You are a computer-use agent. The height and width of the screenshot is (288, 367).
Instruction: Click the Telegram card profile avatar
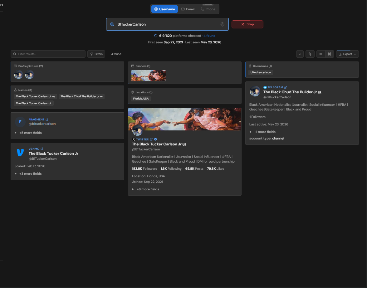coord(255,91)
